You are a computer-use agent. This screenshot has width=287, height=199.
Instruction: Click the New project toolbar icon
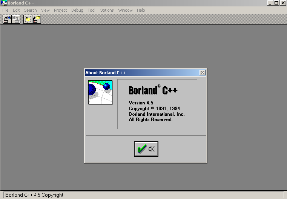click(28, 19)
